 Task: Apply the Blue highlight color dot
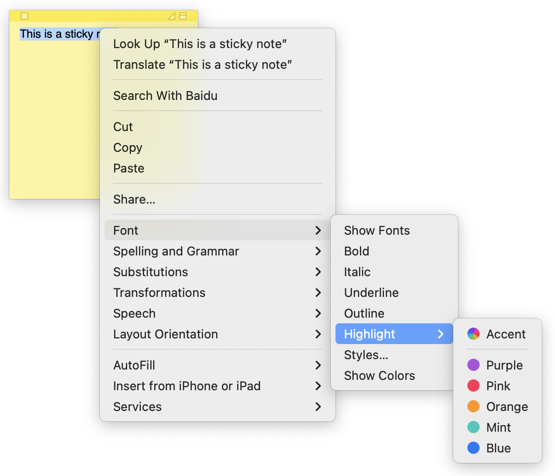[x=473, y=448]
